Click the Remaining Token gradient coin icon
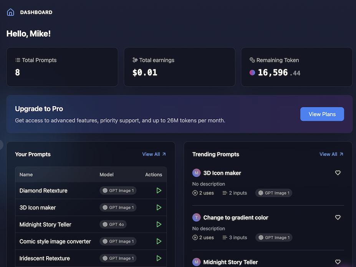Screen dimensions: 356x267 [252, 73]
